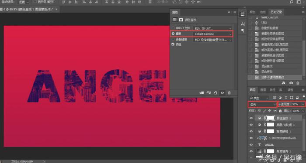This screenshot has height=163, width=306.
Task: Open the Load 3D LUT dropdown
Action: tap(212, 28)
